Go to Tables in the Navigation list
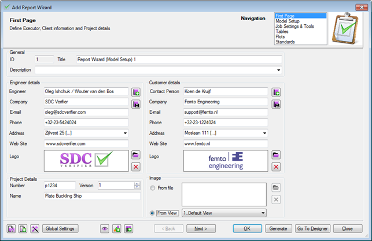This screenshot has width=372, height=241. click(x=300, y=32)
